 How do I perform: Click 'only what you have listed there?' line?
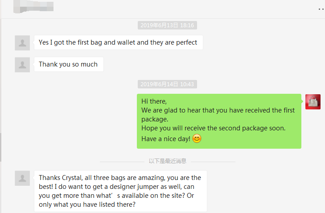pos(86,205)
